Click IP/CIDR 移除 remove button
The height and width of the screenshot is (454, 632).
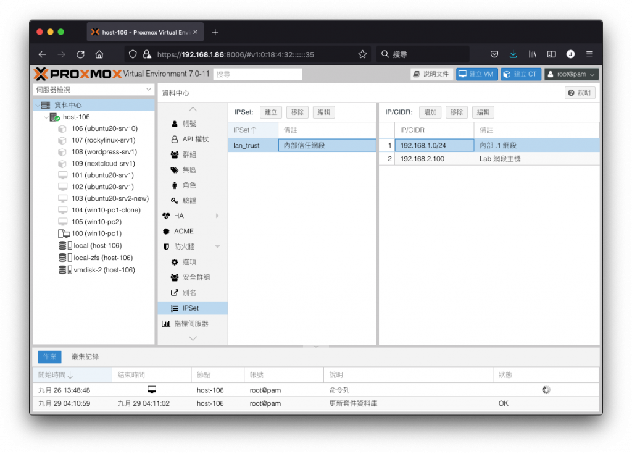pos(457,112)
